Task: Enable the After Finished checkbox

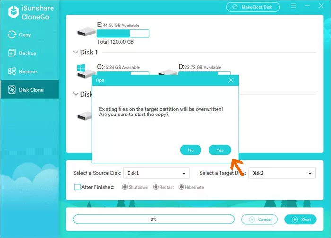Action: pyautogui.click(x=78, y=187)
